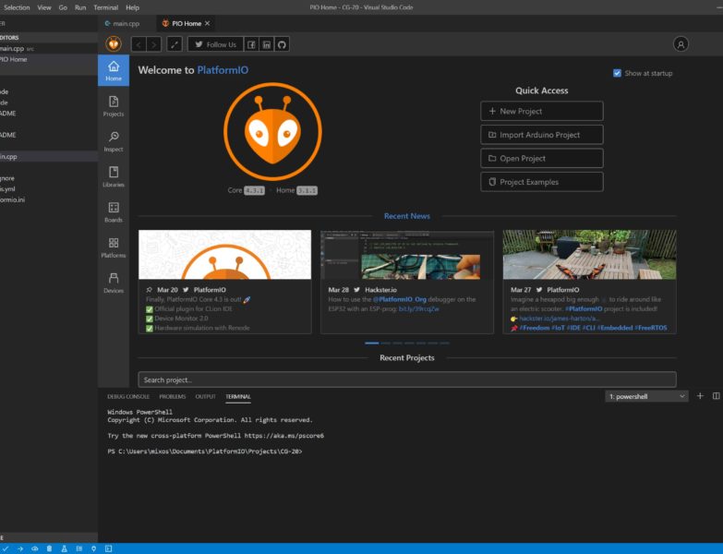This screenshot has height=554, width=723.
Task: Click the PlatformIO Upload arrow in status bar
Action: point(19,548)
